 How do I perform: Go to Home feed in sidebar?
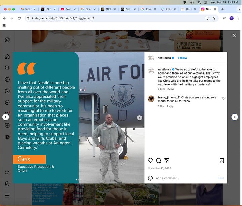(7, 57)
